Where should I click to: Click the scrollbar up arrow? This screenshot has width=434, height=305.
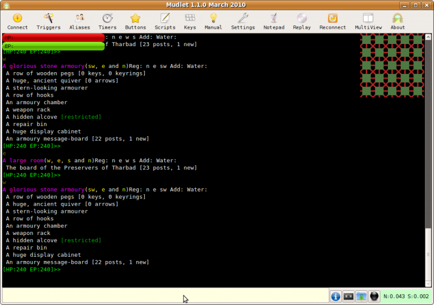(428, 37)
